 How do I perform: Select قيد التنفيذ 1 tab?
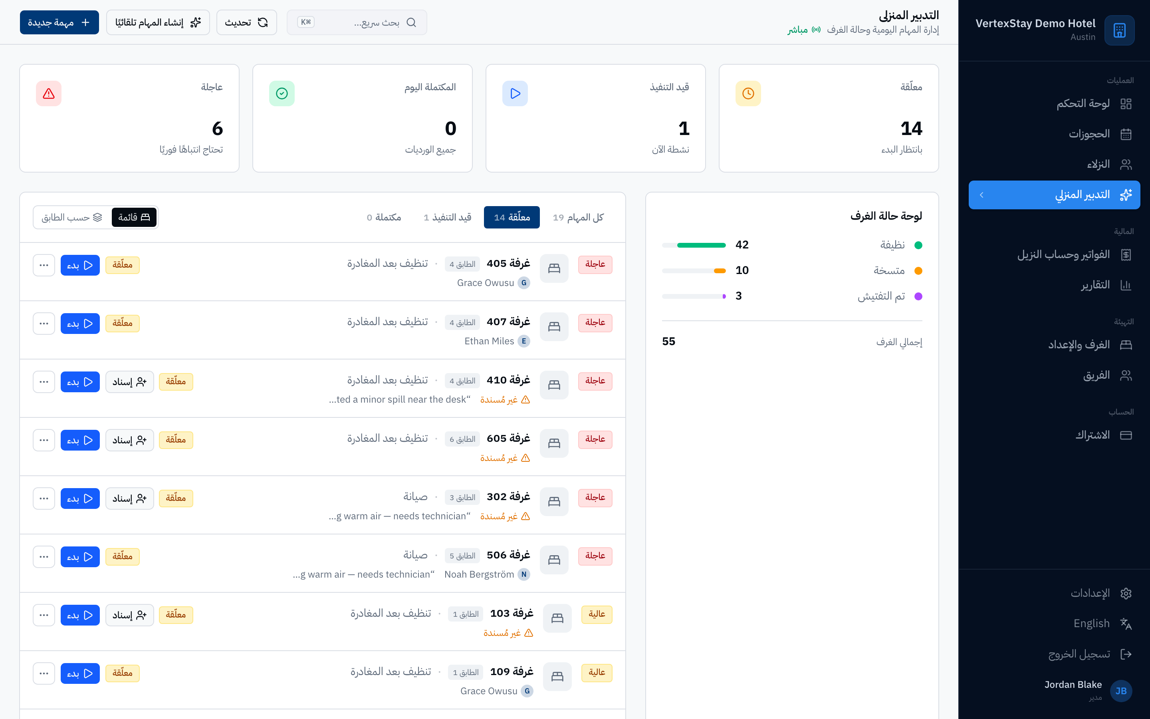point(448,217)
